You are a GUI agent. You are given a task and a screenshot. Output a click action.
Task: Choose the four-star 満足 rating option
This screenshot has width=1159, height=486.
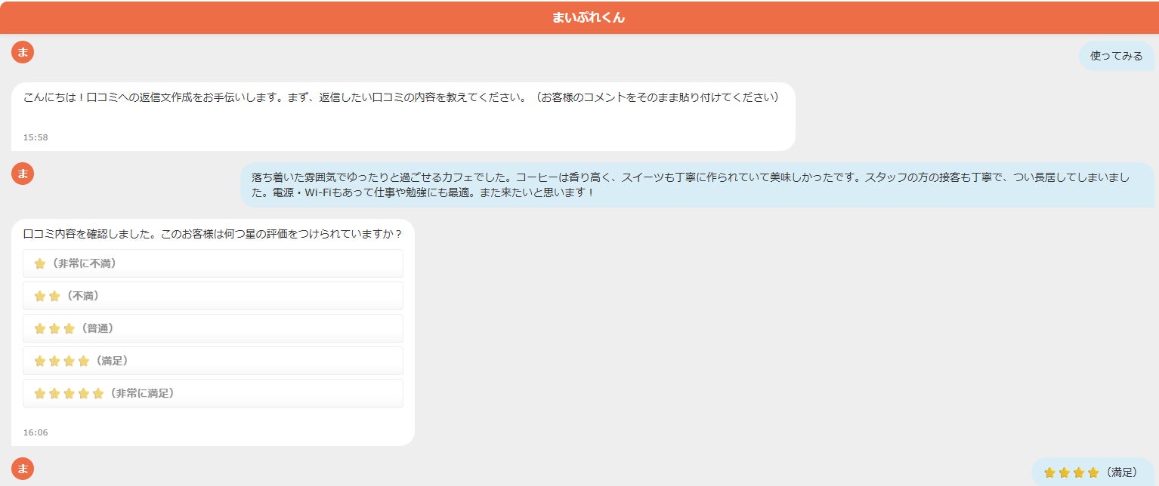click(213, 361)
